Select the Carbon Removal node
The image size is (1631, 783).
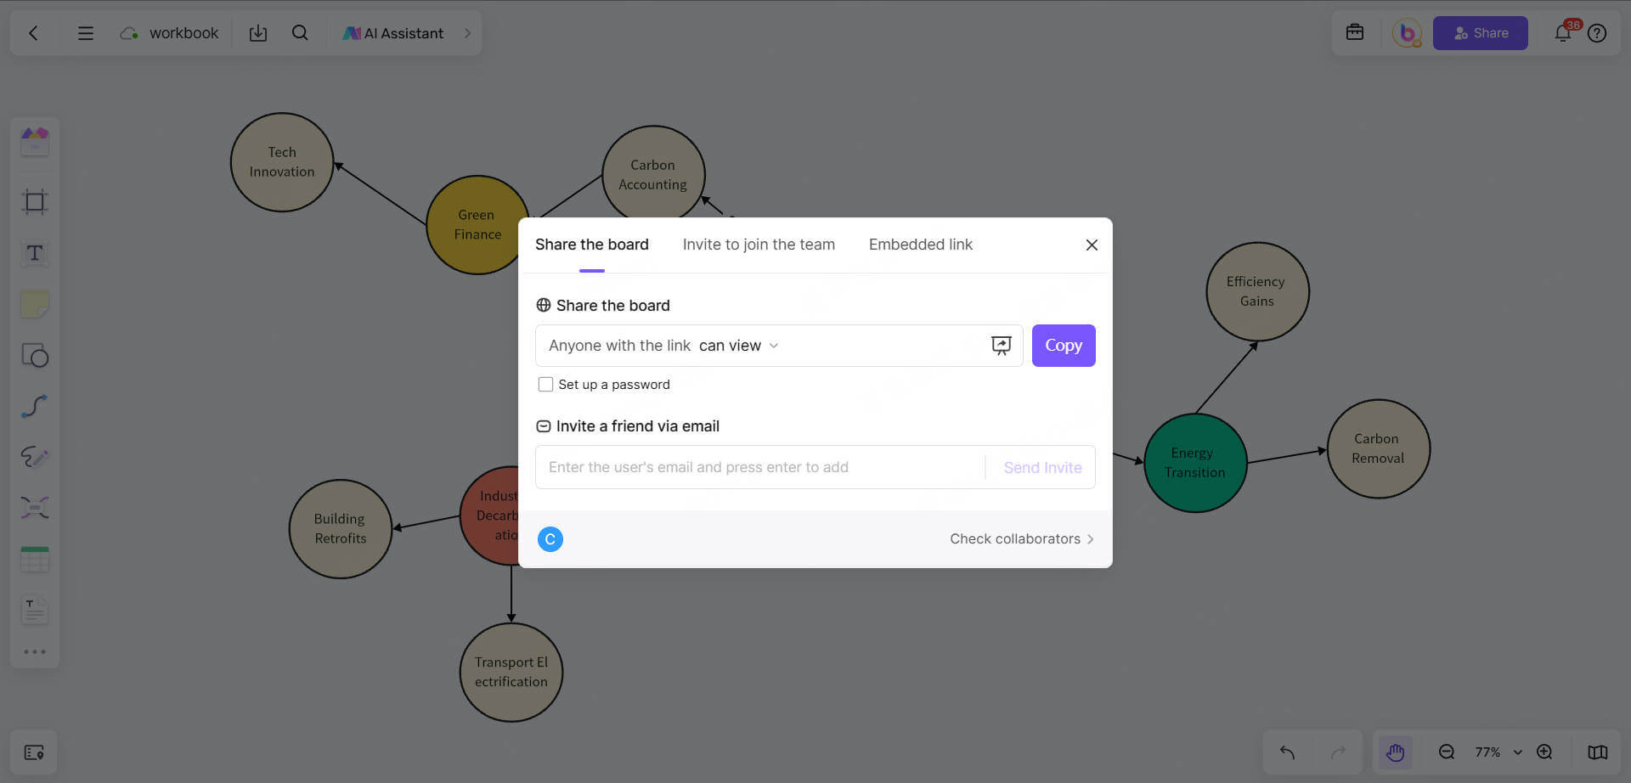[1378, 448]
